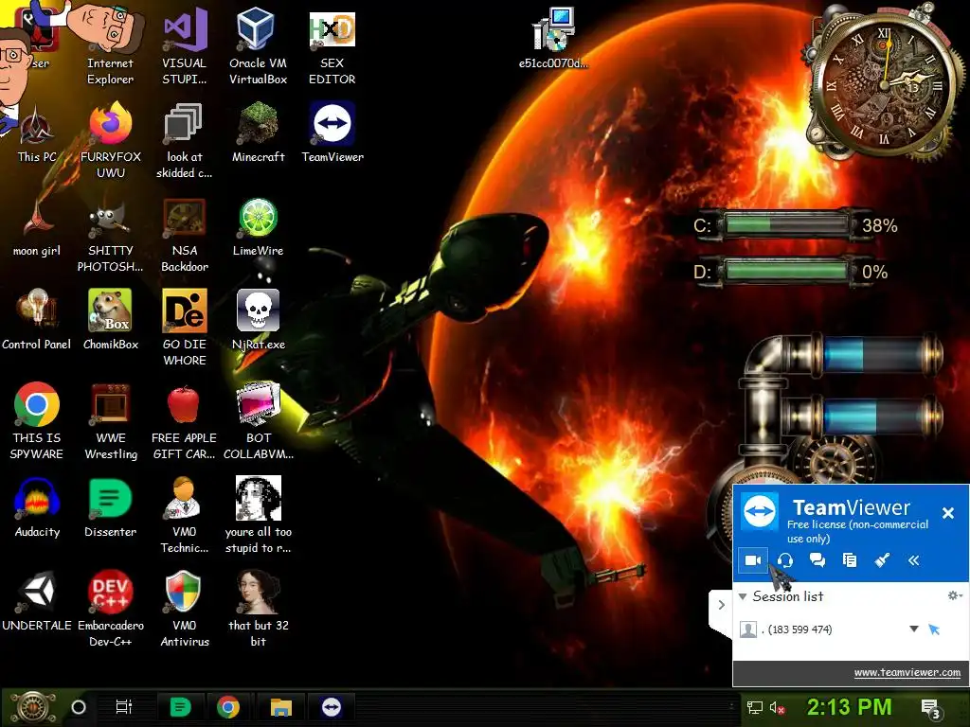Open the NSA Backdoor desktop icon

[x=185, y=235]
